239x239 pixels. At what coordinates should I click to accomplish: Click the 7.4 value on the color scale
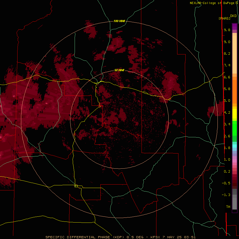point(227,65)
